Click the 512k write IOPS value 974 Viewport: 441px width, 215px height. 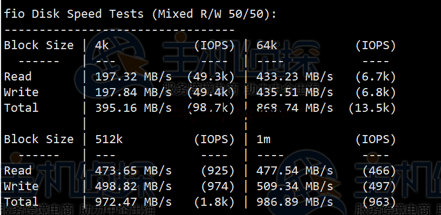click(218, 186)
